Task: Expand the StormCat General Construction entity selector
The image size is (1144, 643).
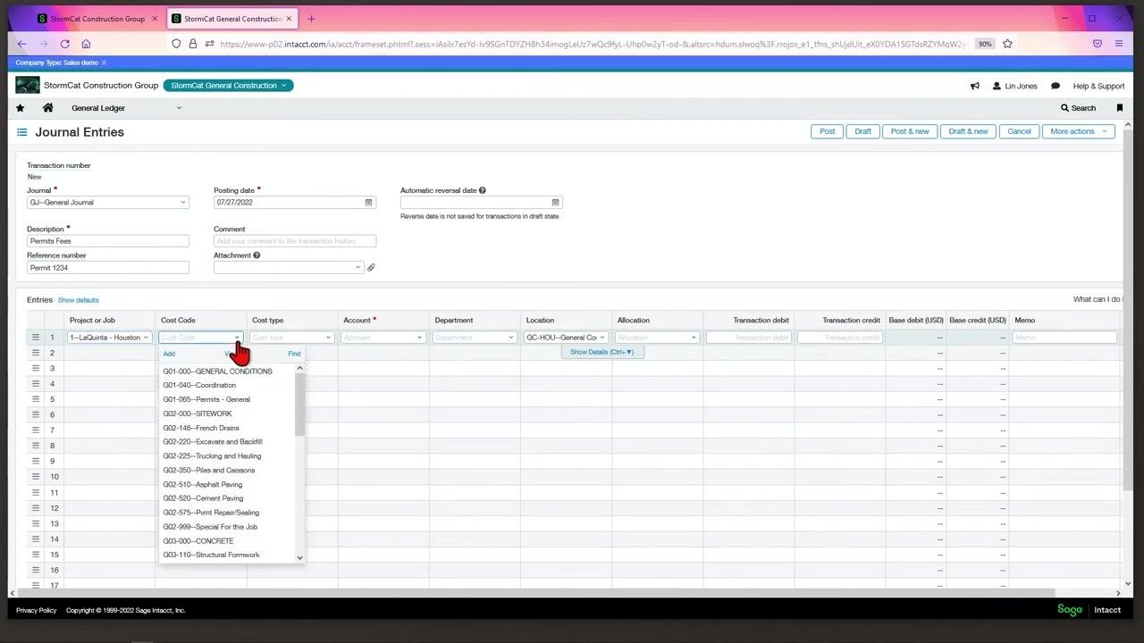Action: pyautogui.click(x=229, y=86)
